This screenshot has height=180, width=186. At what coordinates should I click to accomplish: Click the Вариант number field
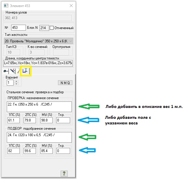coord(9,83)
